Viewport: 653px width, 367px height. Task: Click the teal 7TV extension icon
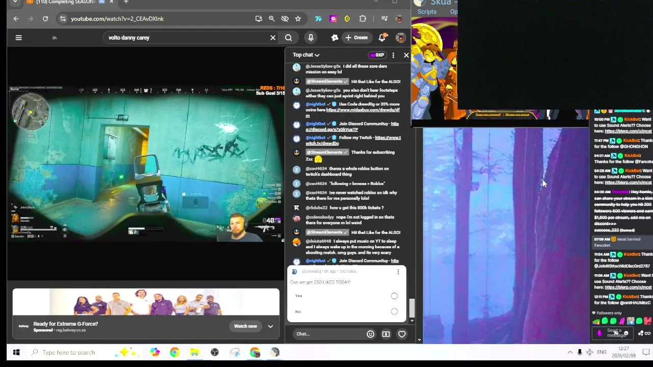pyautogui.click(x=318, y=19)
